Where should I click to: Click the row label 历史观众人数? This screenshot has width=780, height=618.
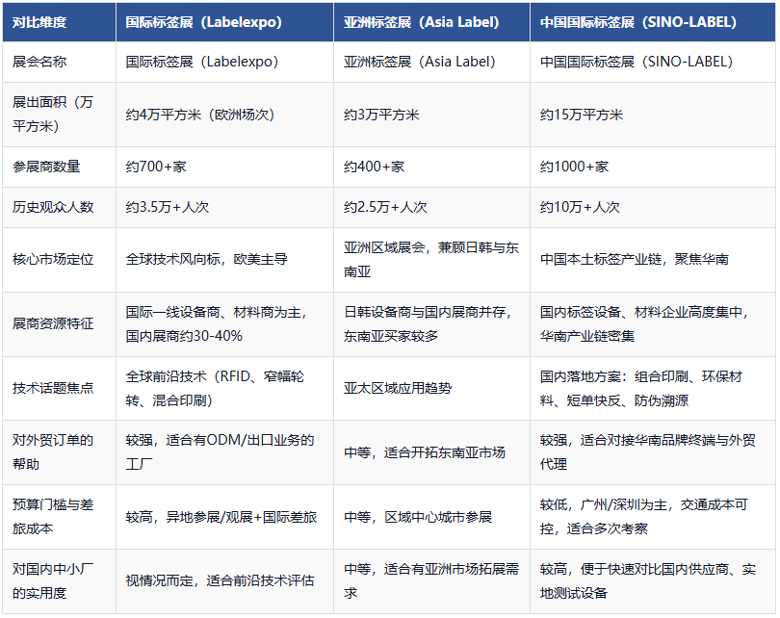59,207
